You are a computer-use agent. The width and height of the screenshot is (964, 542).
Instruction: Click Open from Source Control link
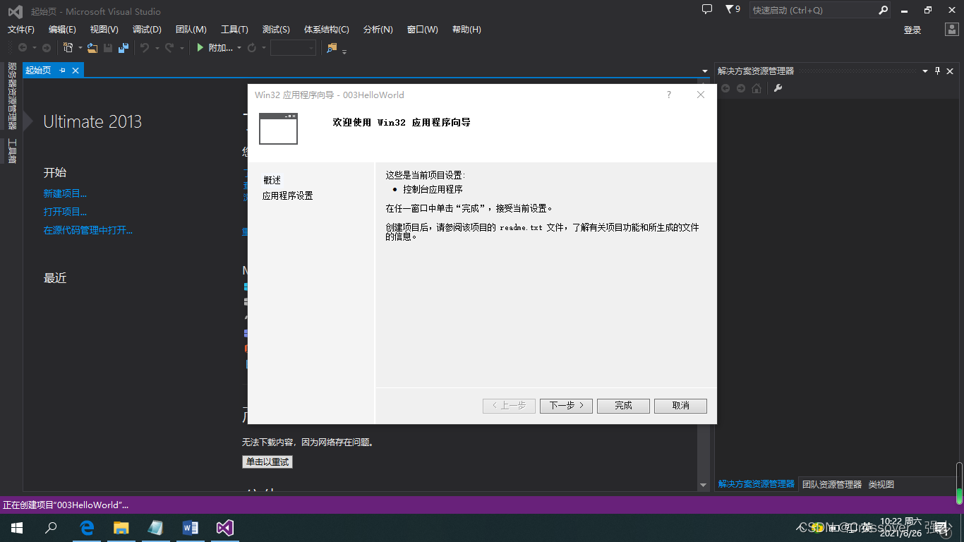point(88,230)
